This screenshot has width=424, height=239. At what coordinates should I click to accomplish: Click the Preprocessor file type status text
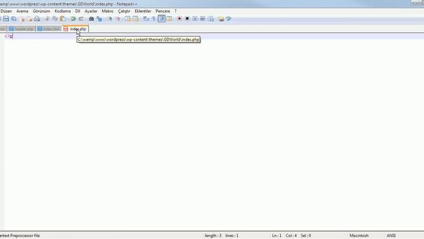[20, 236]
